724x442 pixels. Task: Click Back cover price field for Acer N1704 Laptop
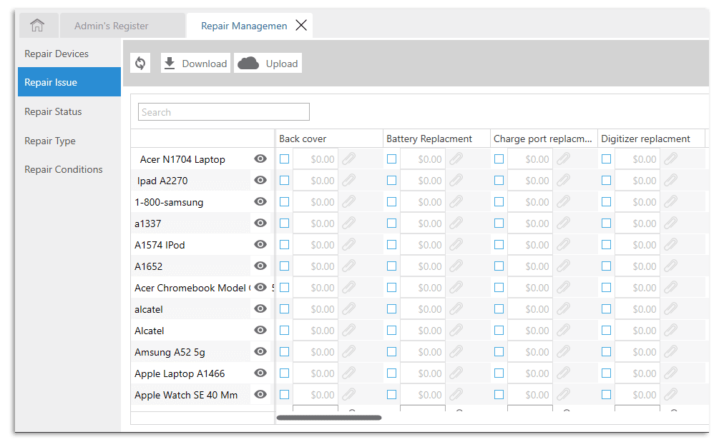click(315, 159)
